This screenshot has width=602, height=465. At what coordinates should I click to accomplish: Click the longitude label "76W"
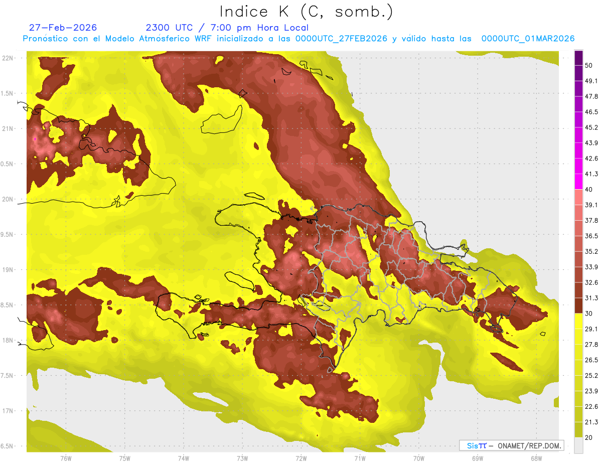[66, 458]
